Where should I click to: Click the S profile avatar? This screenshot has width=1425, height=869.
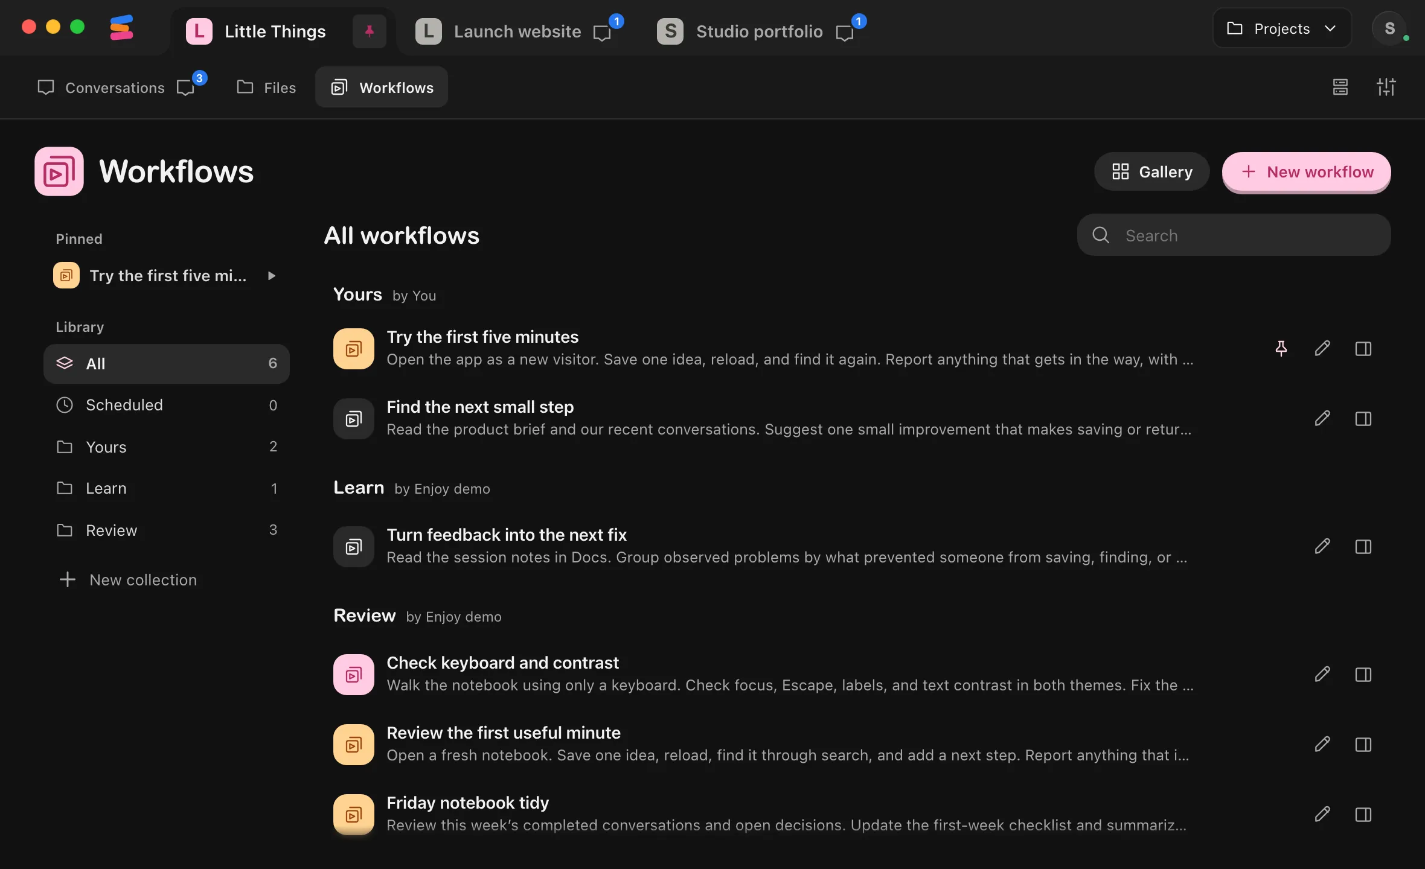[x=1389, y=28]
